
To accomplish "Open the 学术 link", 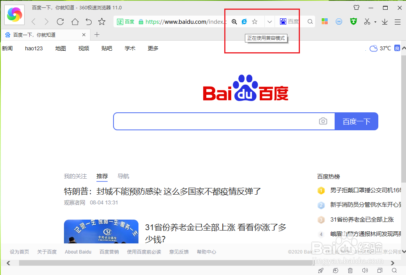I will point(130,48).
